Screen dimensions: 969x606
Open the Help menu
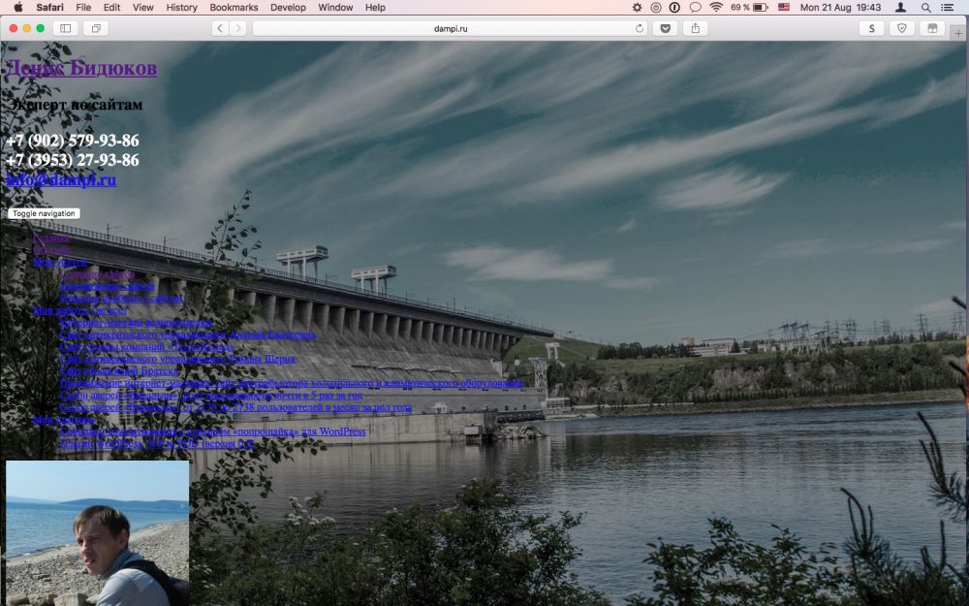pyautogui.click(x=375, y=8)
